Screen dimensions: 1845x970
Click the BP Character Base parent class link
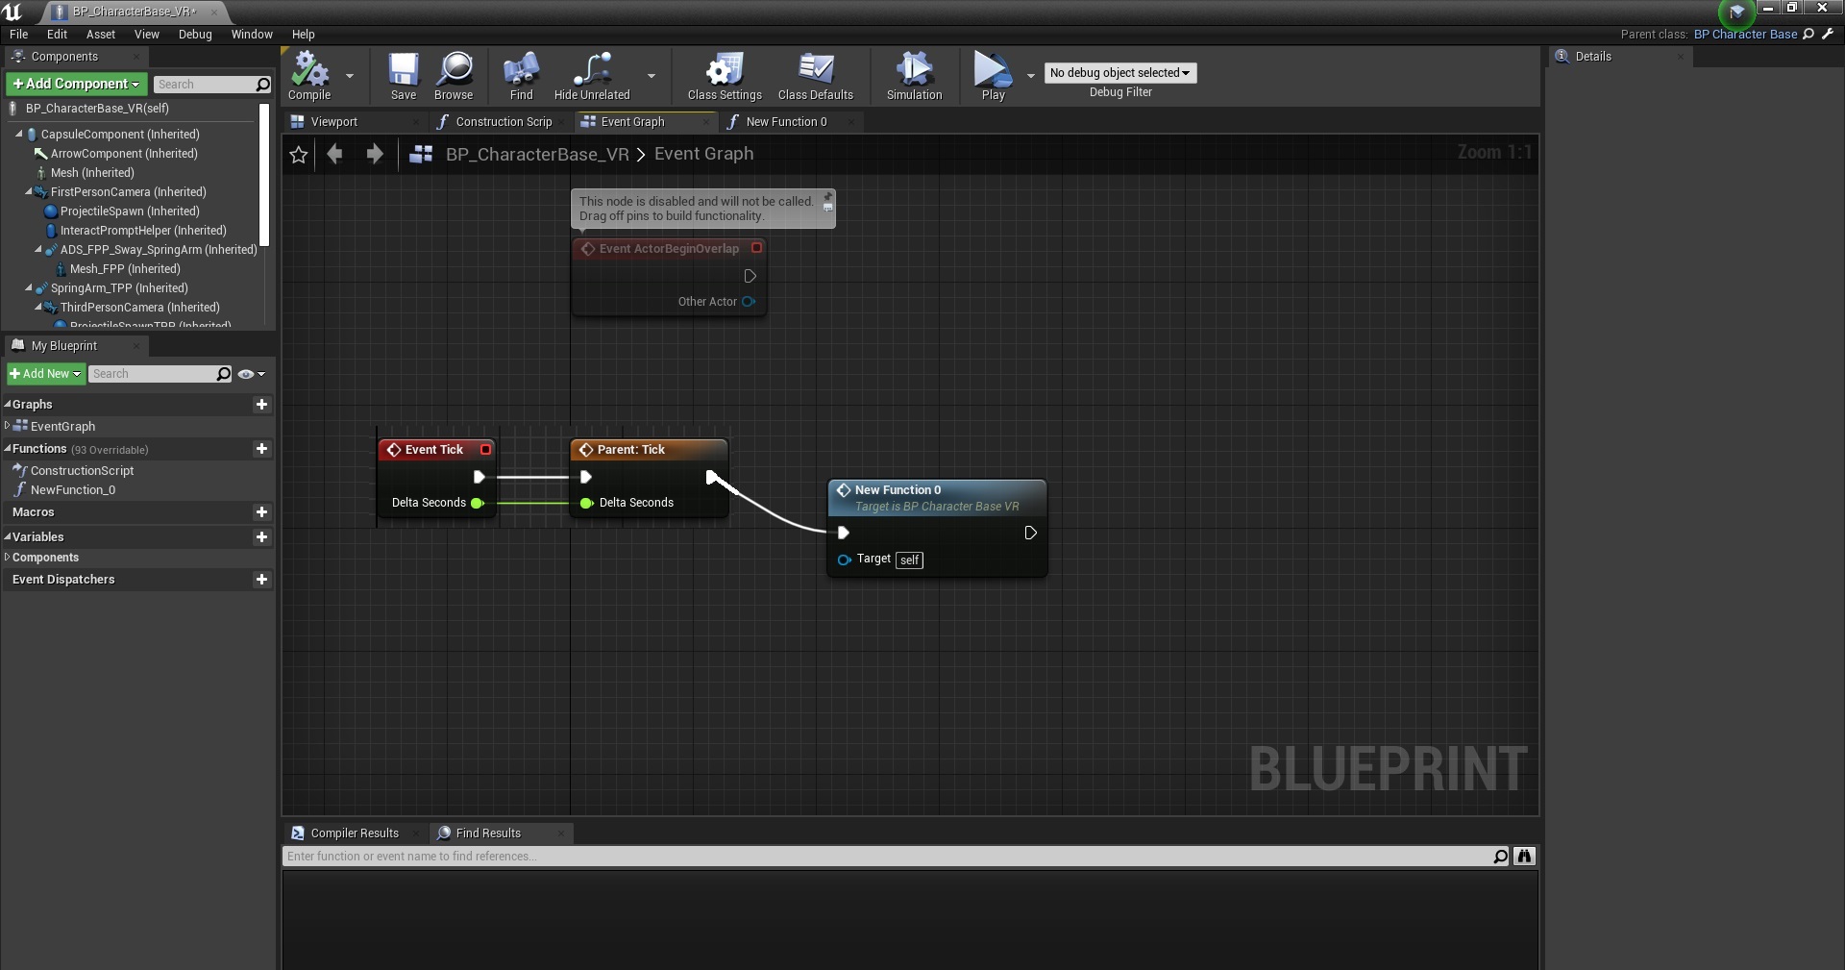(1744, 35)
